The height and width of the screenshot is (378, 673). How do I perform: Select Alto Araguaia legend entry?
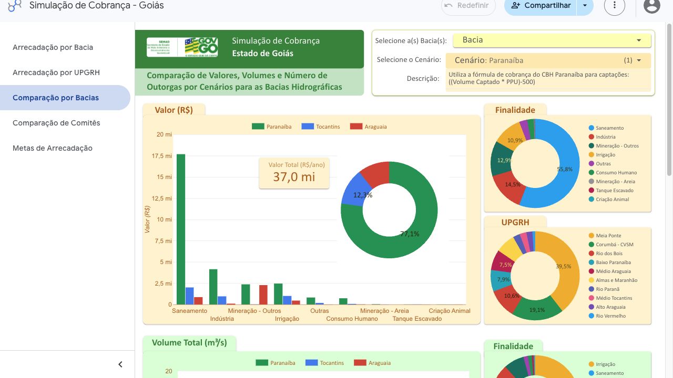tap(607, 307)
